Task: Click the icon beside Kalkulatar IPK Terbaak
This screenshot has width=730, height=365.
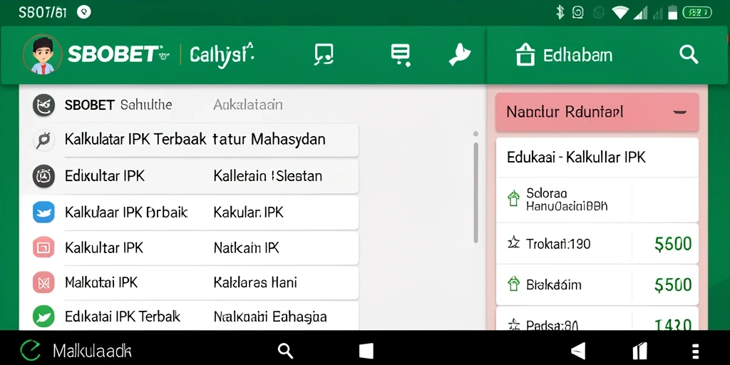Action: [x=43, y=140]
